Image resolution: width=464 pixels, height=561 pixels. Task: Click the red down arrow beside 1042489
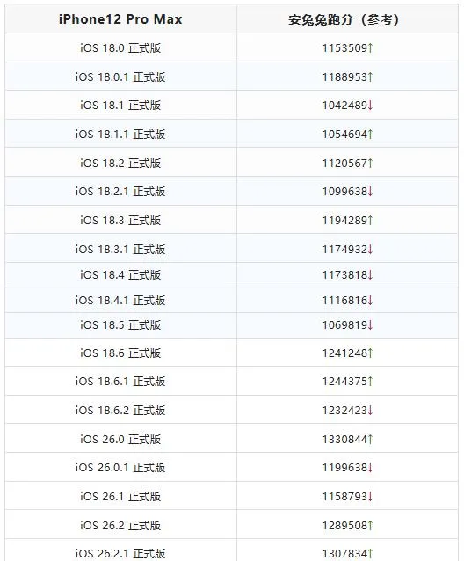tap(370, 106)
